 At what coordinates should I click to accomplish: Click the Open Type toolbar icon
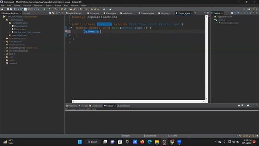(71, 9)
